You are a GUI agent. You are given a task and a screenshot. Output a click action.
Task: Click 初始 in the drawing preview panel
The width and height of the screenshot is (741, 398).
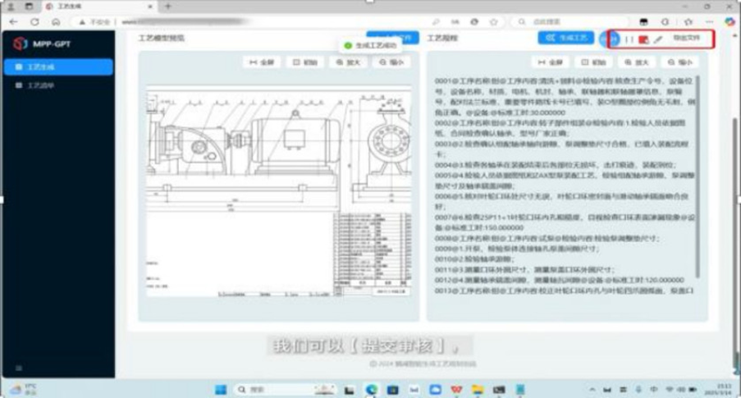click(x=305, y=62)
